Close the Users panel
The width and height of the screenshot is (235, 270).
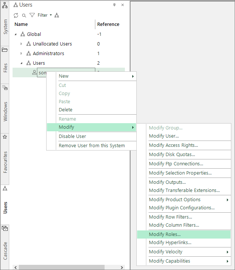point(123,5)
